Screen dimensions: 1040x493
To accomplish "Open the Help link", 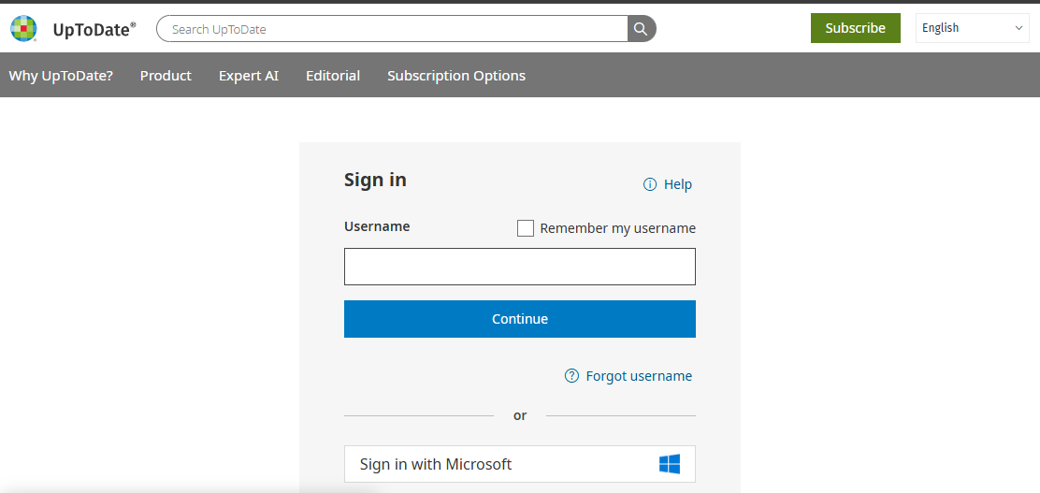I will point(678,184).
